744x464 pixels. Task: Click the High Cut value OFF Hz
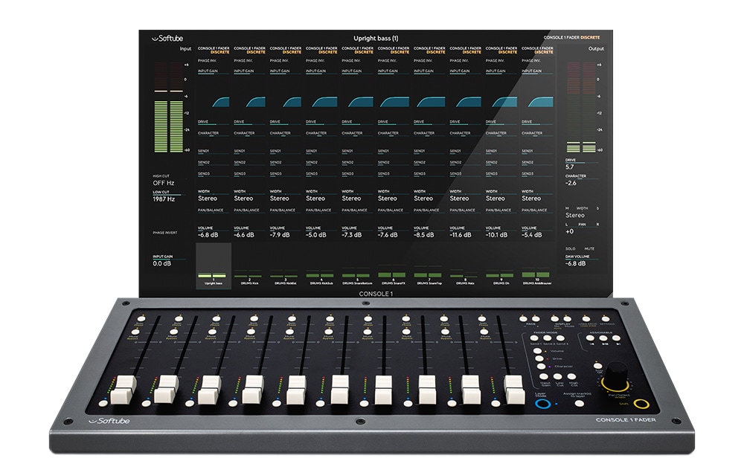(x=164, y=183)
